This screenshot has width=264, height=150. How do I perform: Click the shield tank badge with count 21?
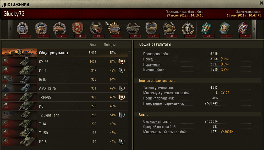click(x=151, y=29)
